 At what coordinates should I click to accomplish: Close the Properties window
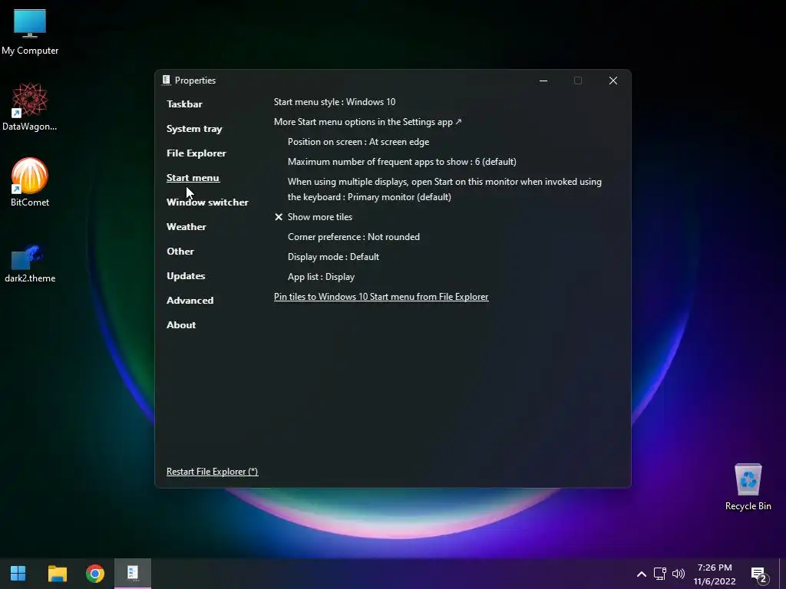613,81
